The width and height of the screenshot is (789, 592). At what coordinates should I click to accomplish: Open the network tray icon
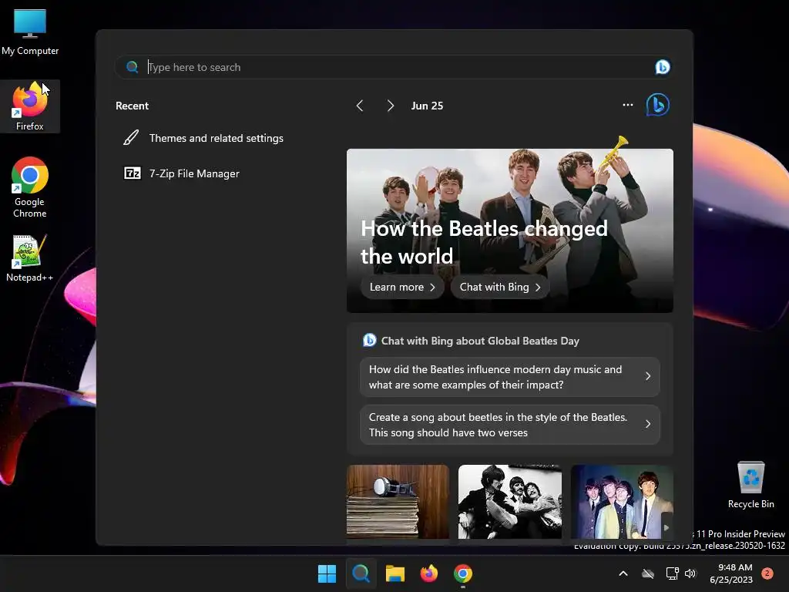pyautogui.click(x=672, y=573)
